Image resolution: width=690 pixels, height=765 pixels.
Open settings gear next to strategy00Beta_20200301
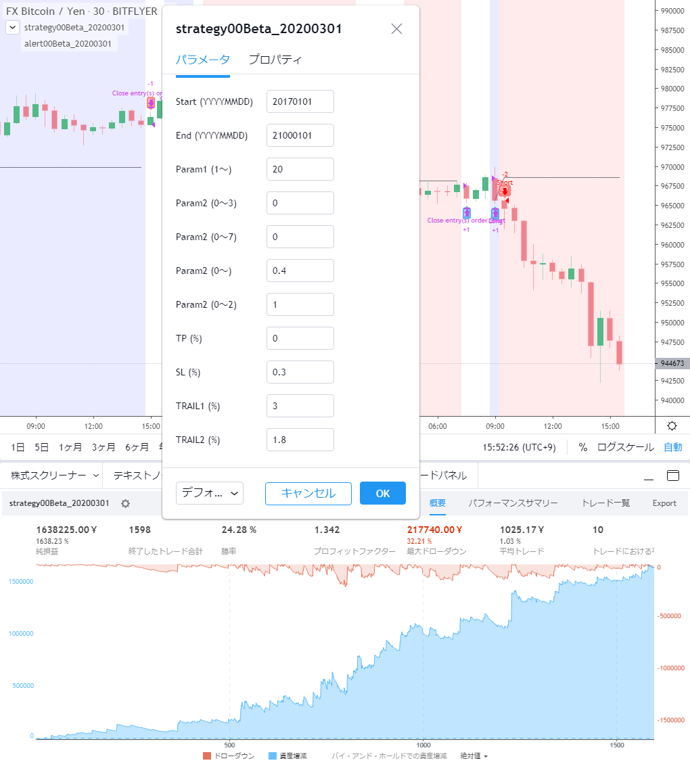pyautogui.click(x=125, y=503)
